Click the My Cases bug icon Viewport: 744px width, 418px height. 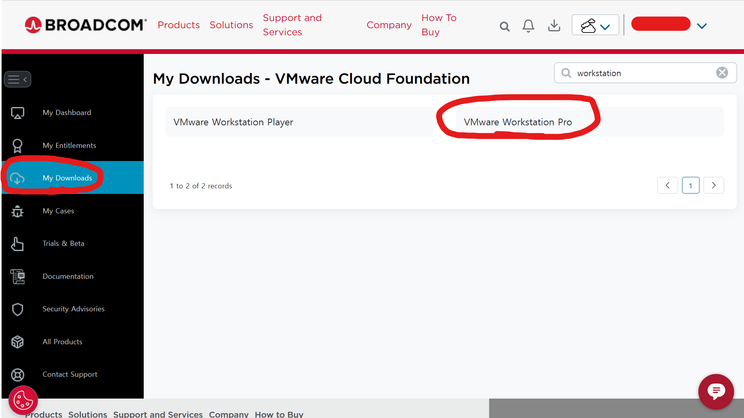pos(17,211)
